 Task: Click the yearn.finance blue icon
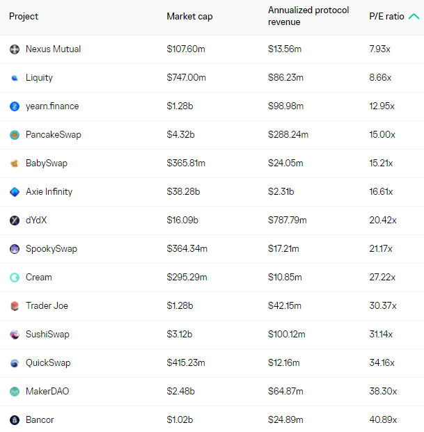point(15,106)
